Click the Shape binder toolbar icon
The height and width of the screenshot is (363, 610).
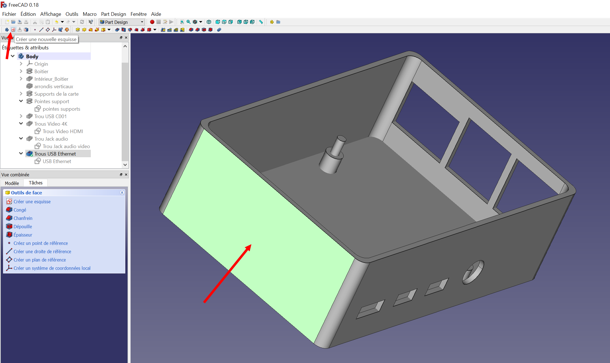click(x=60, y=30)
